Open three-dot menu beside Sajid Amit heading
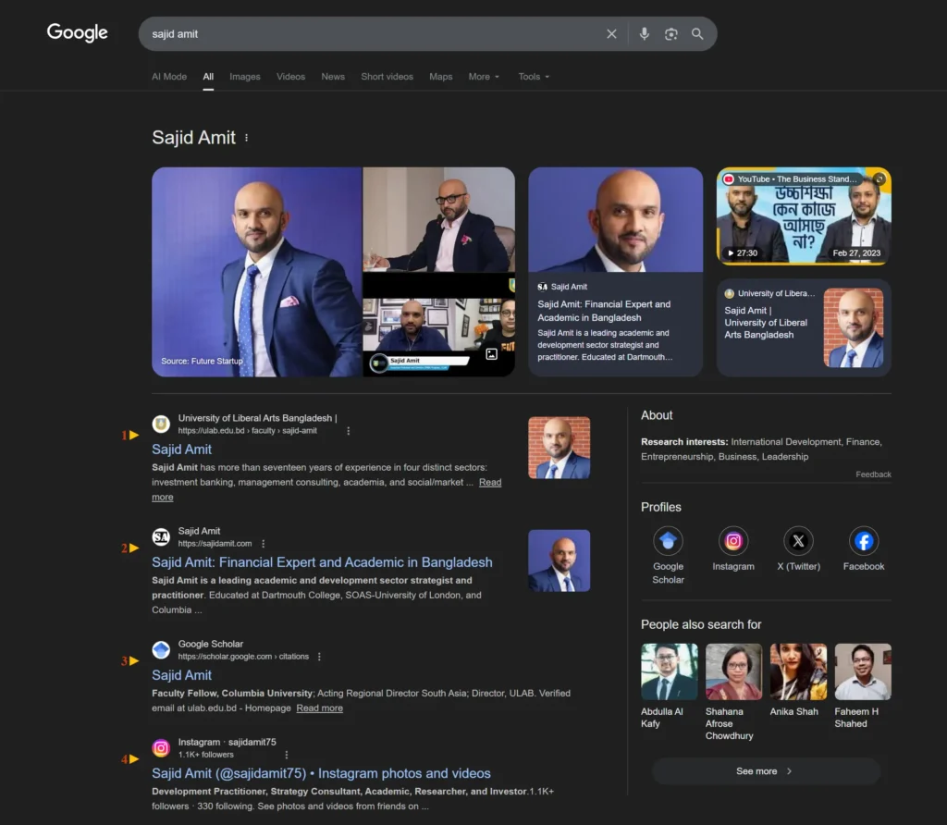This screenshot has height=825, width=947. 246,138
